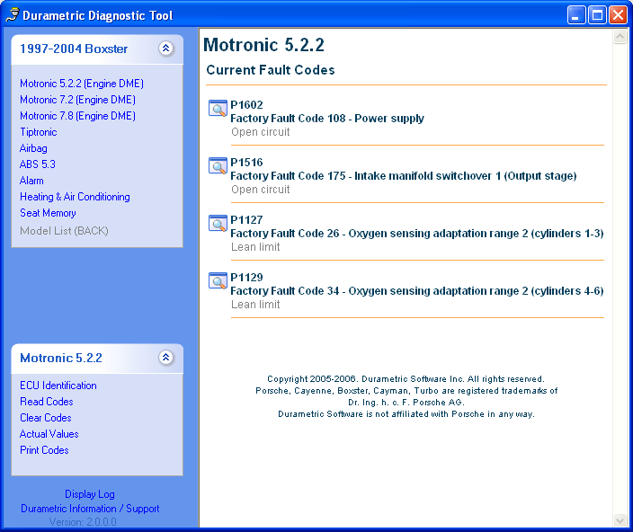Image resolution: width=633 pixels, height=532 pixels.
Task: Click Lean limit status under P1127
Action: [255, 247]
